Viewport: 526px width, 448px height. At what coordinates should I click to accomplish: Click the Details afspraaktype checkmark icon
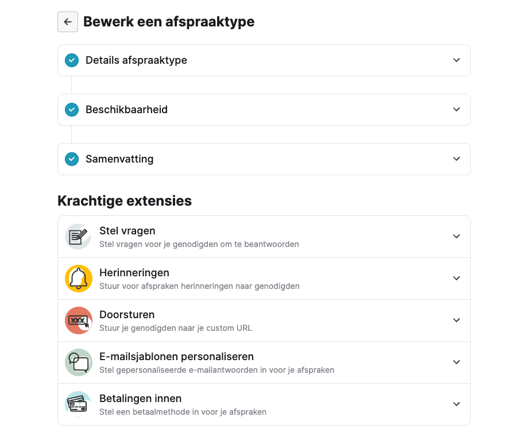click(x=72, y=60)
